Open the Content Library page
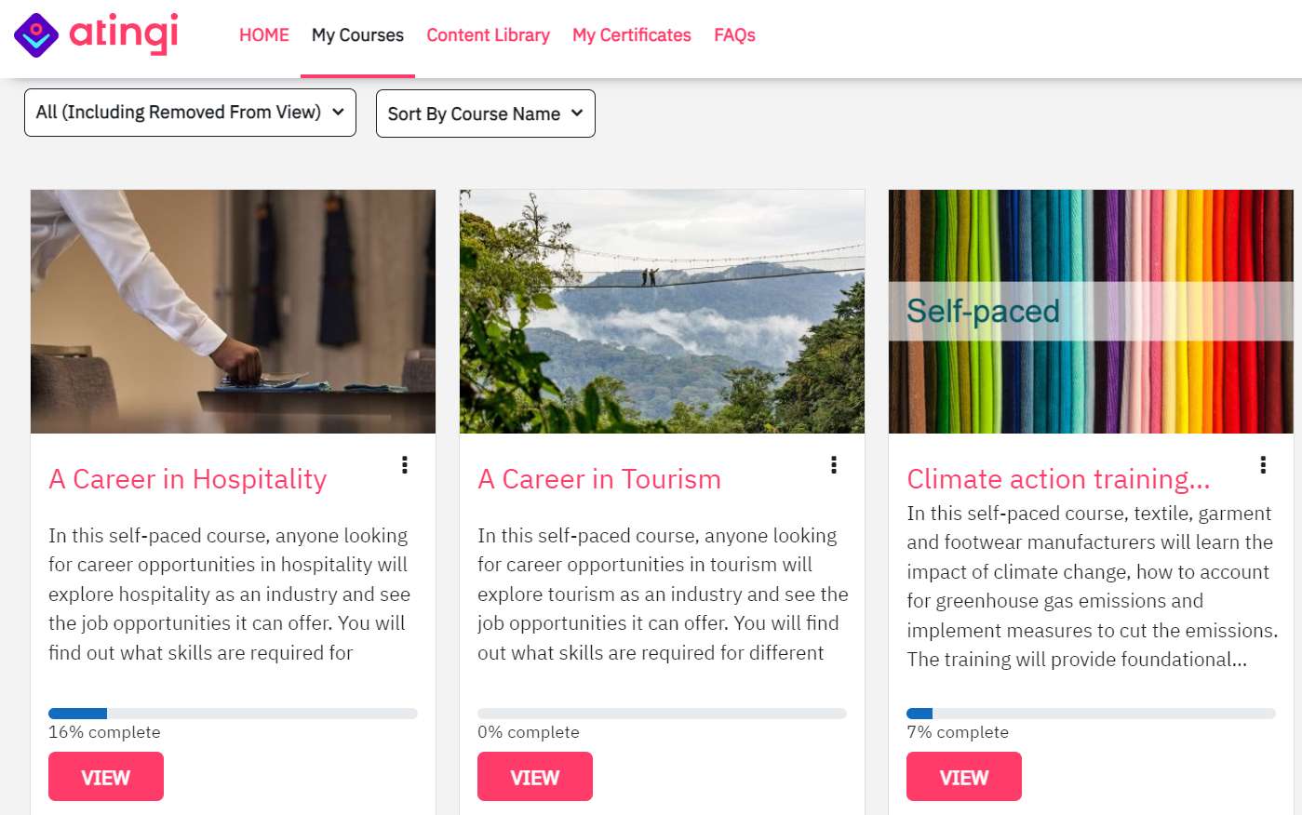1302x815 pixels. [x=488, y=35]
